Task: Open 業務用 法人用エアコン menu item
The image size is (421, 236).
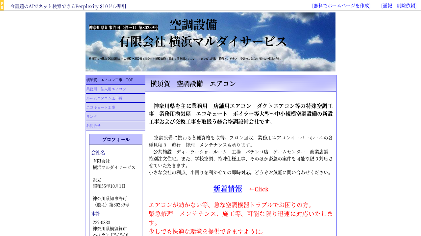Action: [106, 89]
